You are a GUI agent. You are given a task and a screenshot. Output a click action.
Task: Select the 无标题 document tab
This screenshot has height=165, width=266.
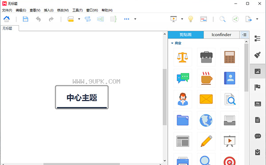(9, 28)
